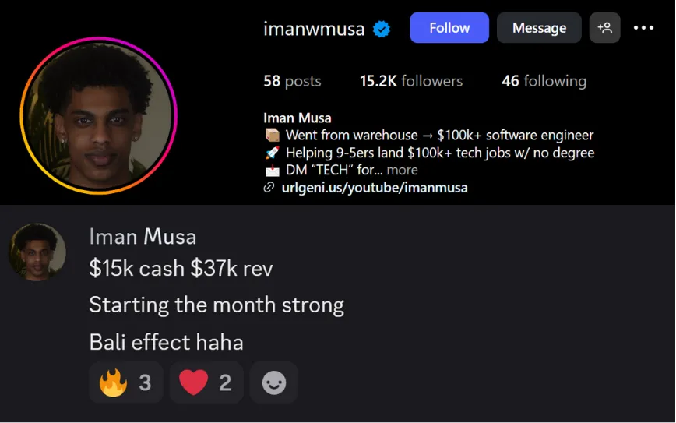The width and height of the screenshot is (676, 423).
Task: Toggle the fire emoji reaction
Action: pyautogui.click(x=126, y=382)
